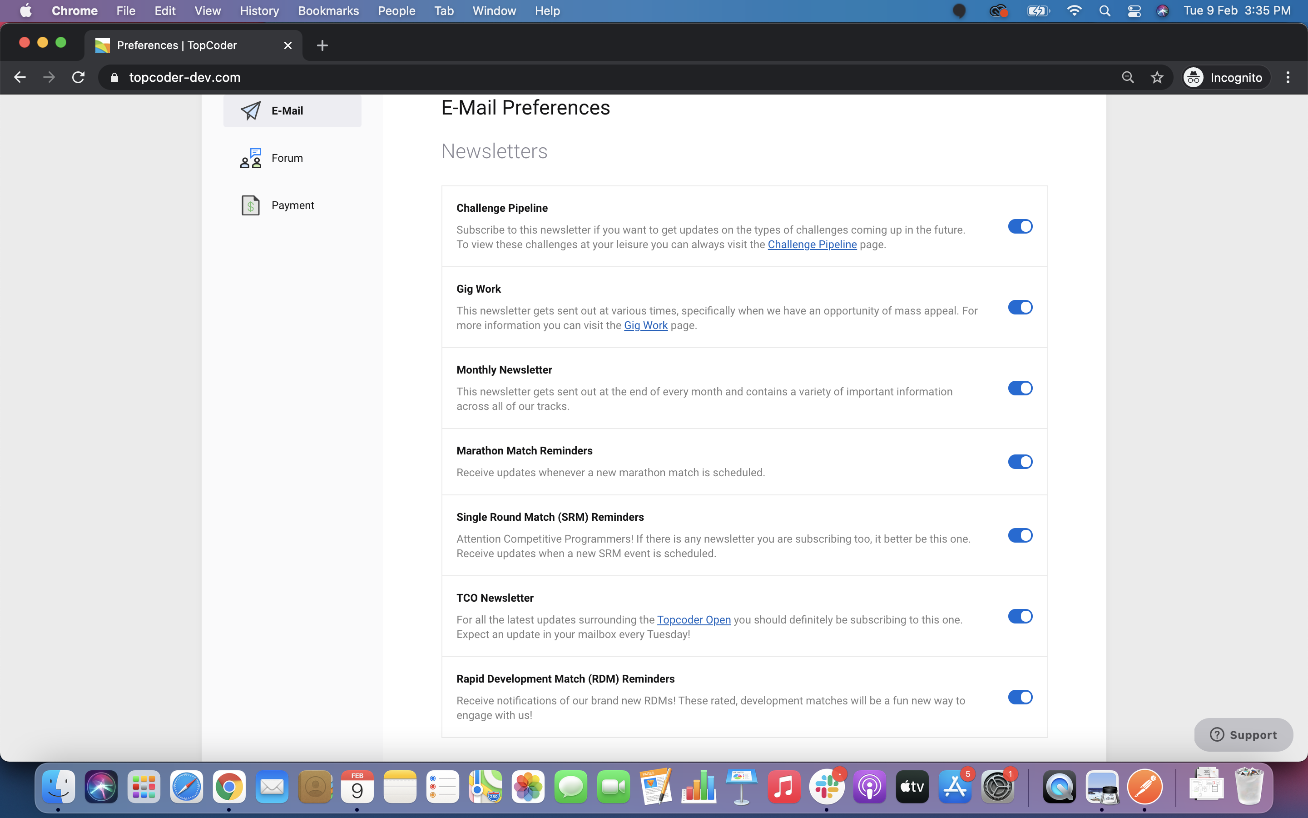Toggle Gig Work newsletter subscription
Screen dimensions: 1308x818
1021,307
